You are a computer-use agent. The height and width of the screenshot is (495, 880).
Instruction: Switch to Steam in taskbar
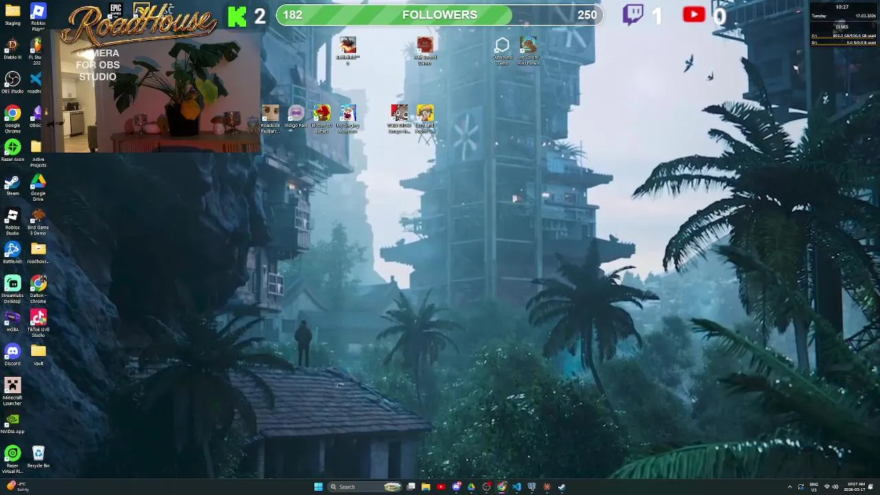pyautogui.click(x=562, y=487)
